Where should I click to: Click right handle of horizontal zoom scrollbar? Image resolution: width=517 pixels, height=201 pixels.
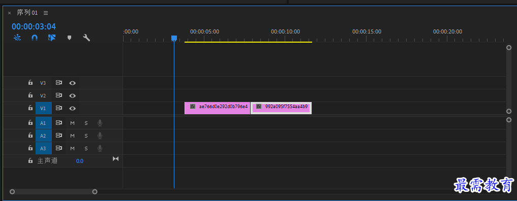coord(95,191)
